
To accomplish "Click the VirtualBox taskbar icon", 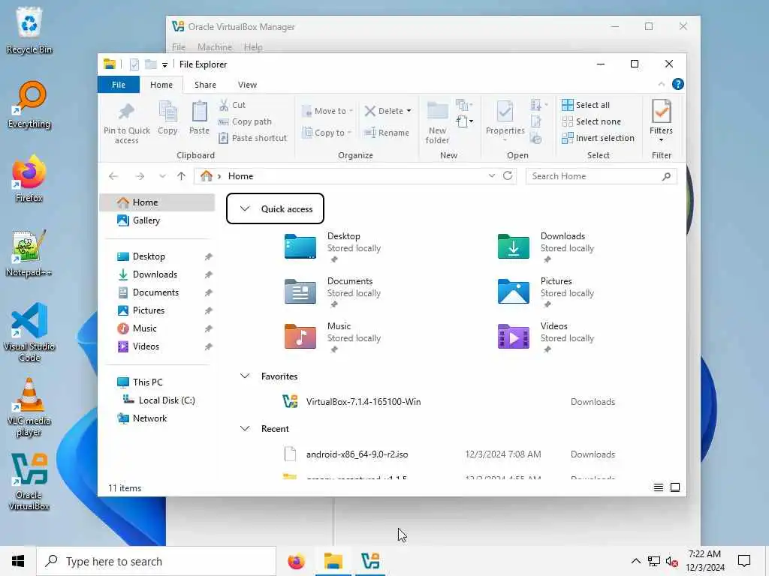I will 370,561.
